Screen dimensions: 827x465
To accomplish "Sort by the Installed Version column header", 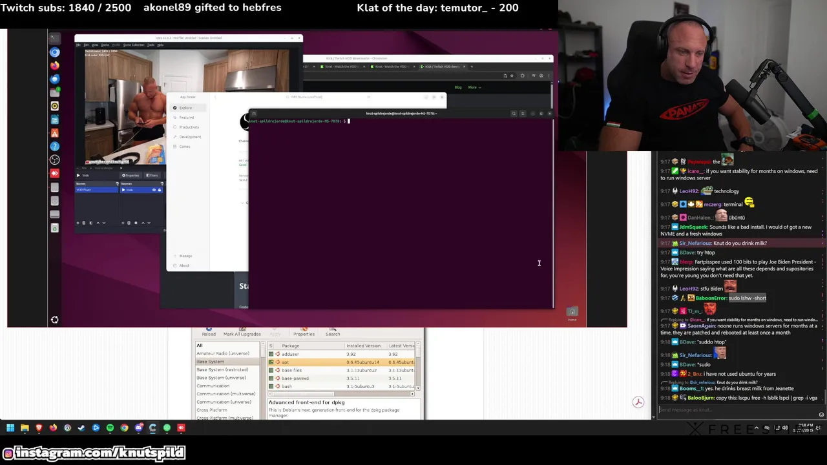I will pyautogui.click(x=365, y=346).
